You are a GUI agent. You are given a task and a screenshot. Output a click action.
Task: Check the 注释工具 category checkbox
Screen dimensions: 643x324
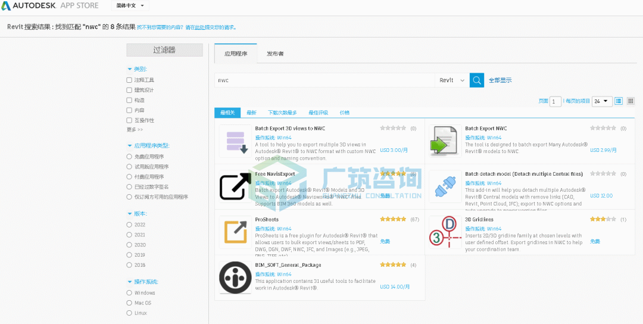click(x=129, y=80)
